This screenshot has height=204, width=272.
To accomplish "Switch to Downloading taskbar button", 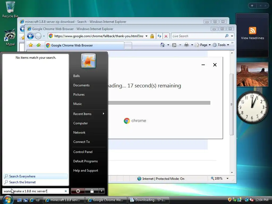I will tap(149, 200).
